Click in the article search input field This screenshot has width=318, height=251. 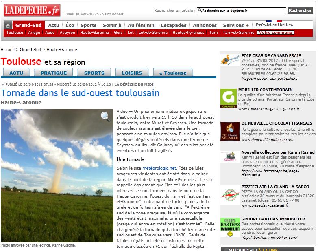[241, 11]
